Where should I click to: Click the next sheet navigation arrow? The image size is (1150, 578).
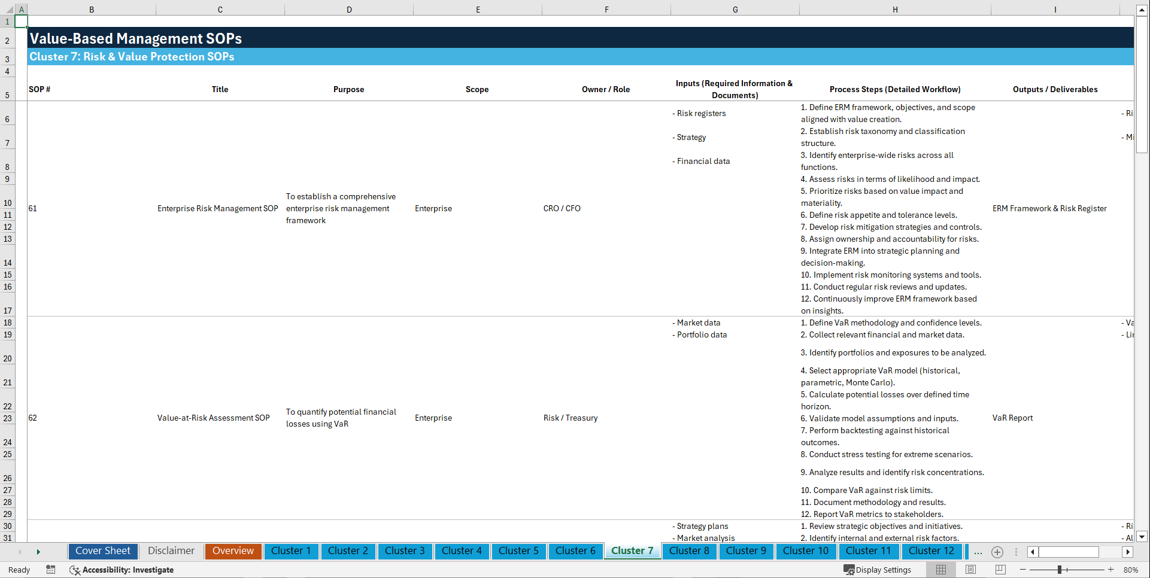point(39,552)
